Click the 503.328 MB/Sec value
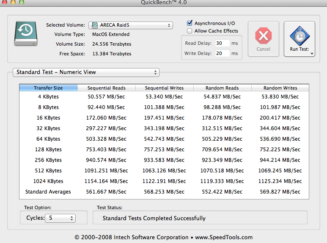This screenshot has width=327, height=243. pos(106,139)
